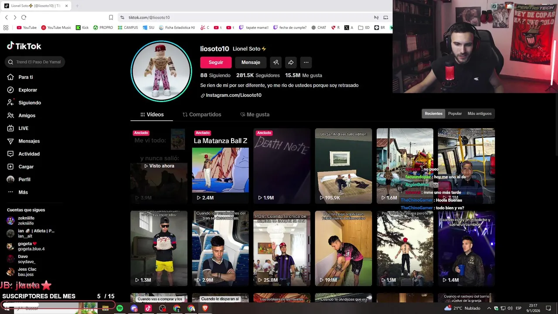Click the Mensaje button on profile
This screenshot has height=314, width=558.
pos(251,62)
